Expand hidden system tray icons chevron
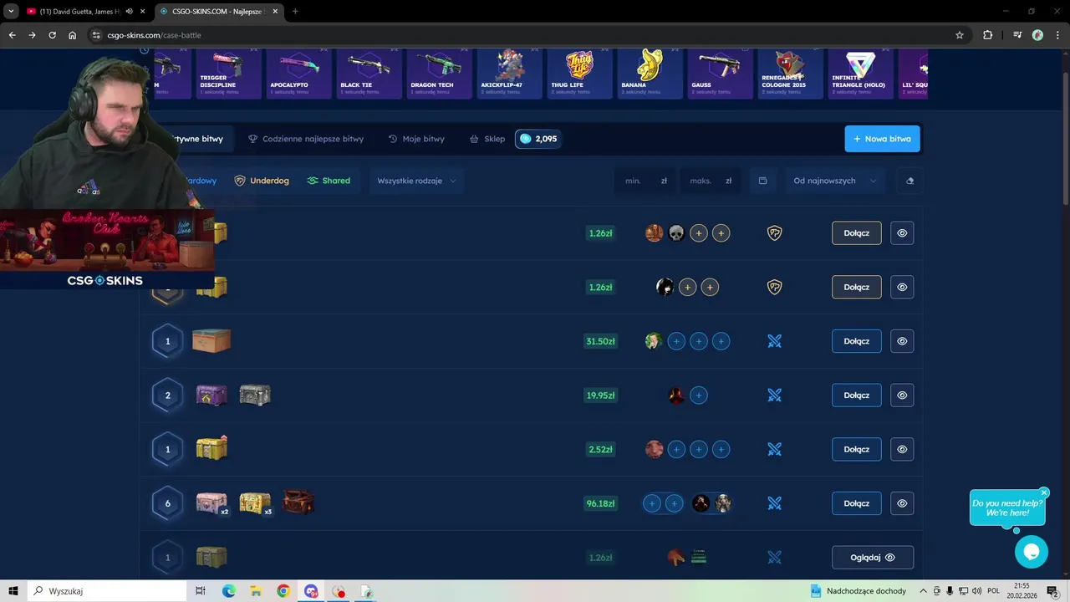The image size is (1070, 602). [923, 591]
